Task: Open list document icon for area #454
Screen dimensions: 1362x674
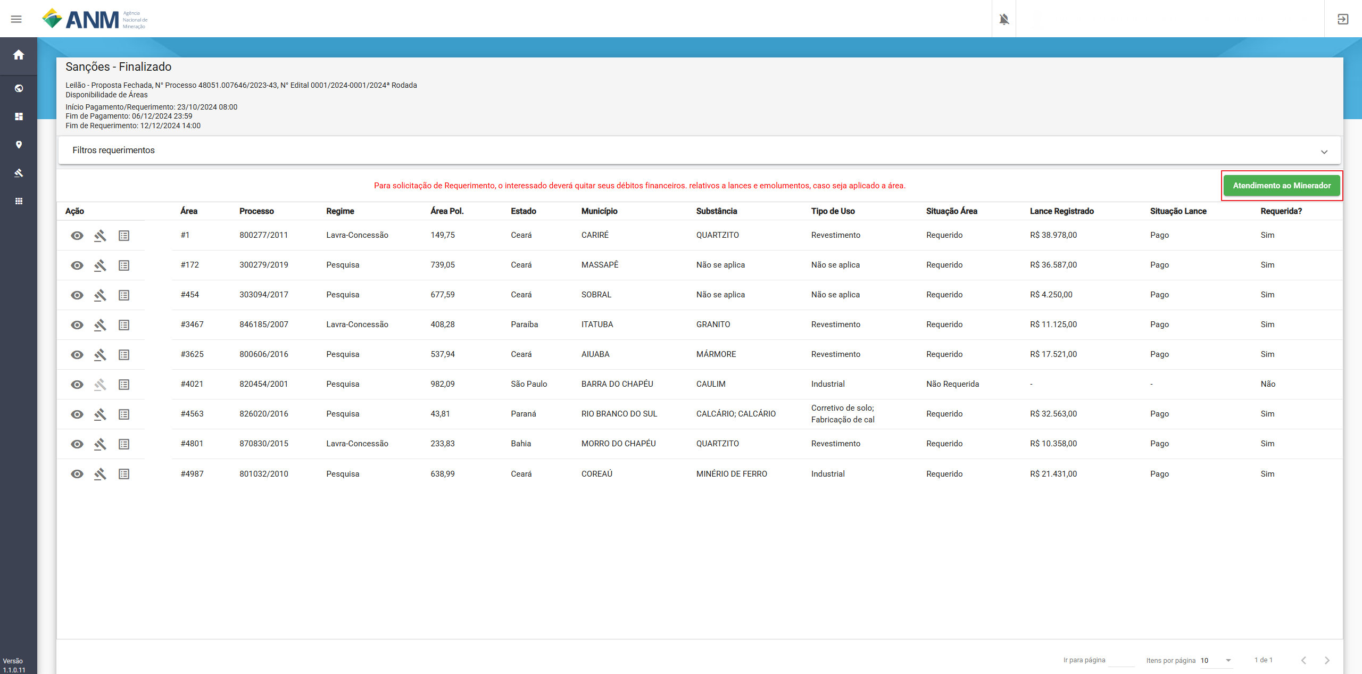Action: pos(124,295)
